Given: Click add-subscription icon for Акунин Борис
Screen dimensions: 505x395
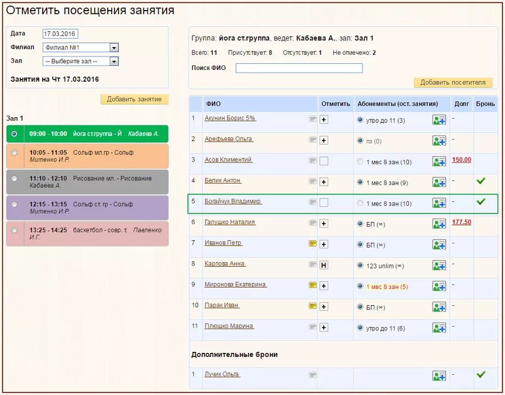Looking at the screenshot, I should coord(439,120).
